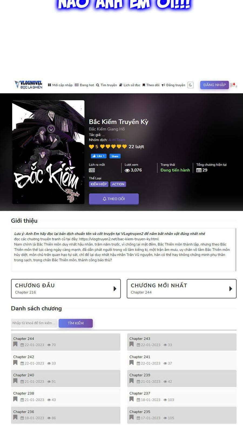Click the Facebook Like button
This screenshot has width=243, height=425.
(99, 156)
